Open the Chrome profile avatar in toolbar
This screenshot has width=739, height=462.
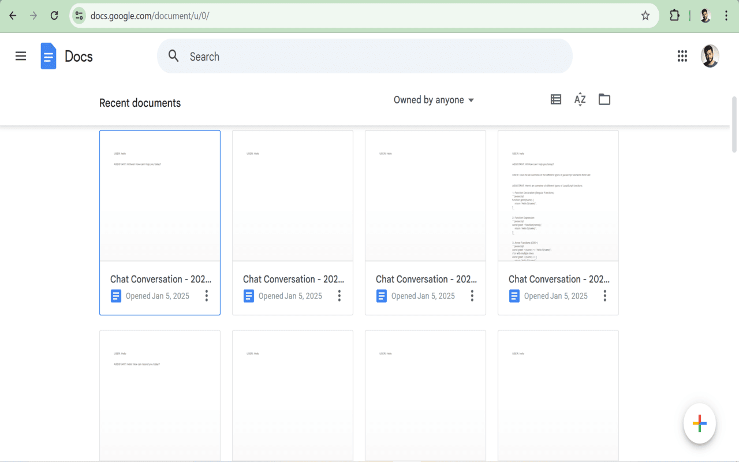coord(705,16)
